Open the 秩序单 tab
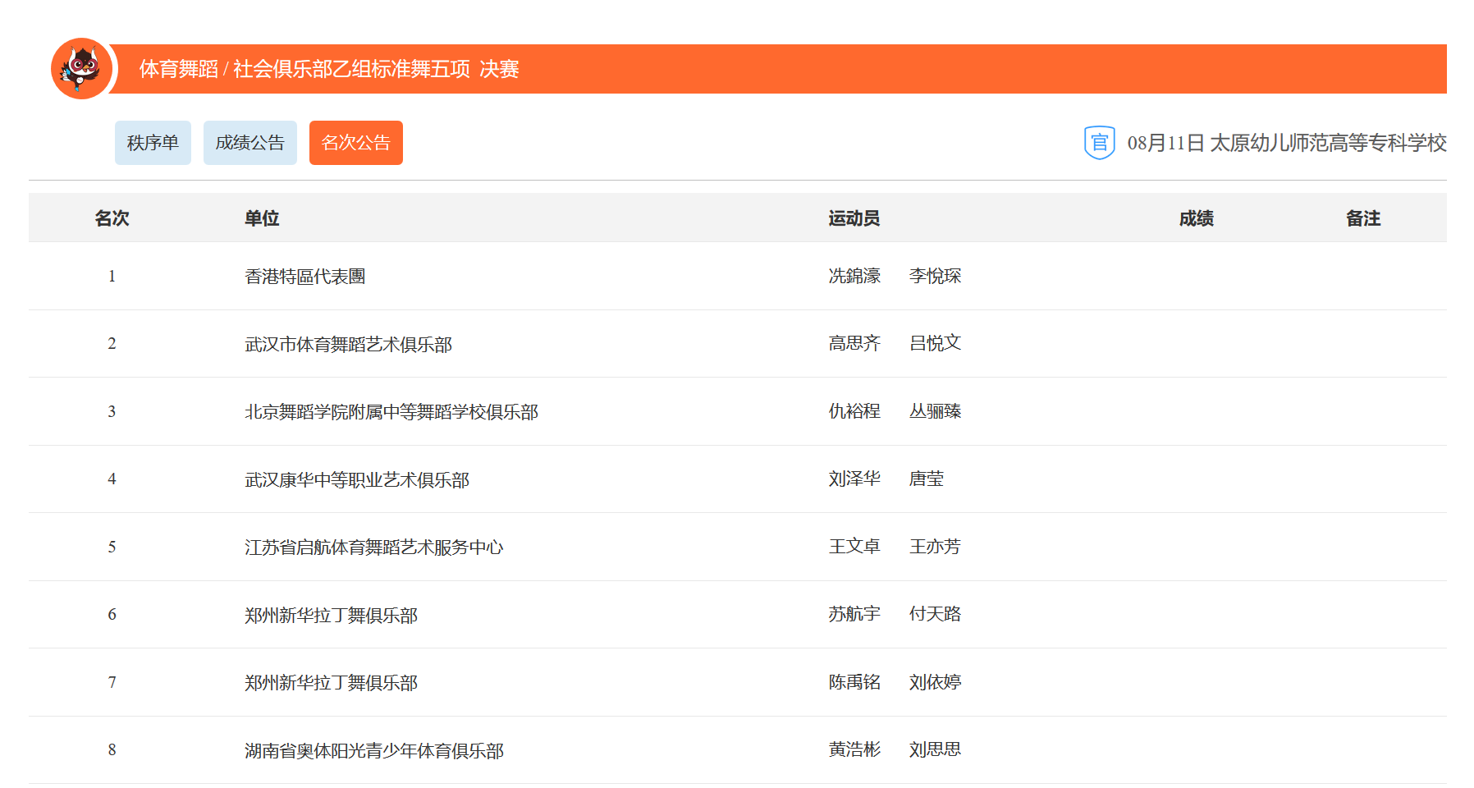1474x788 pixels. click(x=153, y=143)
